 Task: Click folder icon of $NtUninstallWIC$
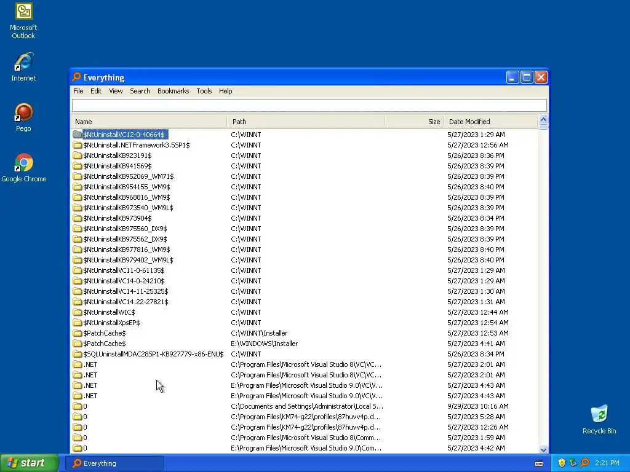pos(77,312)
